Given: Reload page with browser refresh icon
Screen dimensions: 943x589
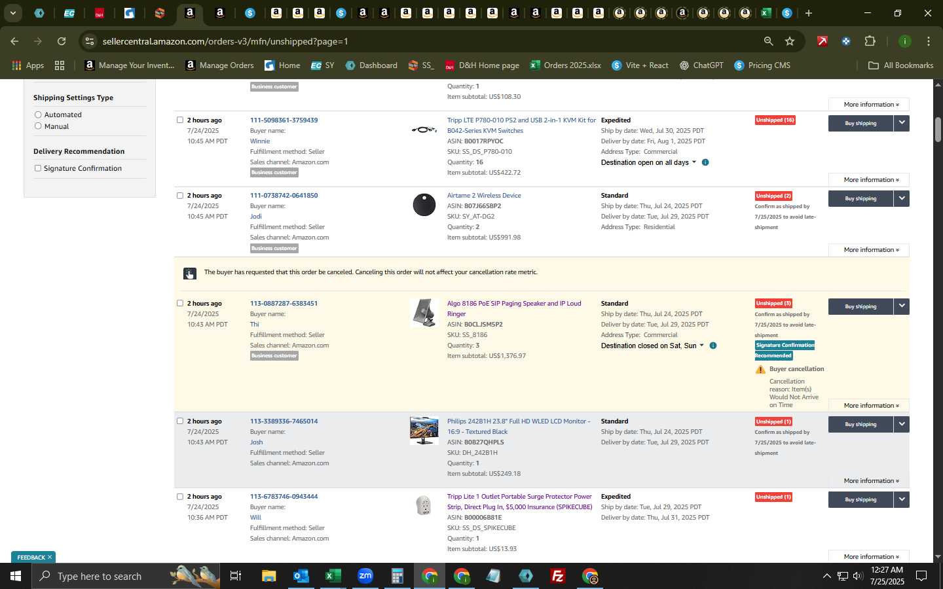Looking at the screenshot, I should point(62,41).
